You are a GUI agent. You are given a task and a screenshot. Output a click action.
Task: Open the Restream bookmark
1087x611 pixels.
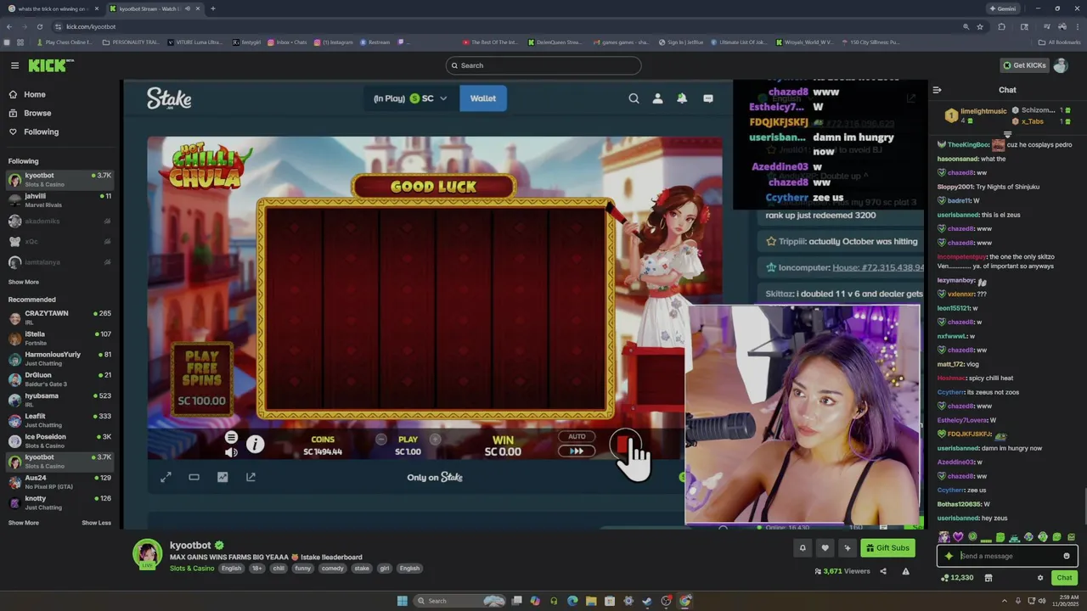click(375, 42)
